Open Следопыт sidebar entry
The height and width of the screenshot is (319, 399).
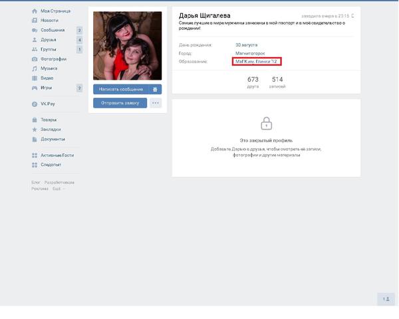(51, 165)
